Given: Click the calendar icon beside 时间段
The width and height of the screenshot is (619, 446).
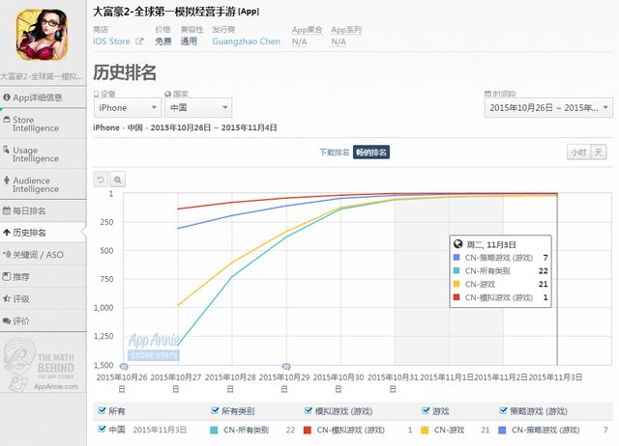Looking at the screenshot, I should [487, 94].
